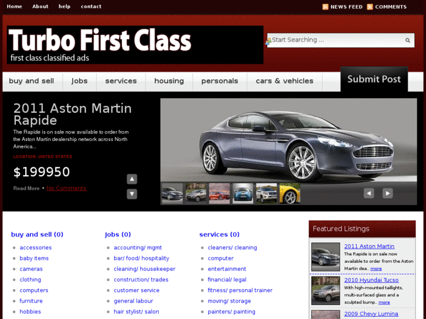Image resolution: width=426 pixels, height=319 pixels.
Task: Select the personals navigation tab
Action: [x=220, y=81]
